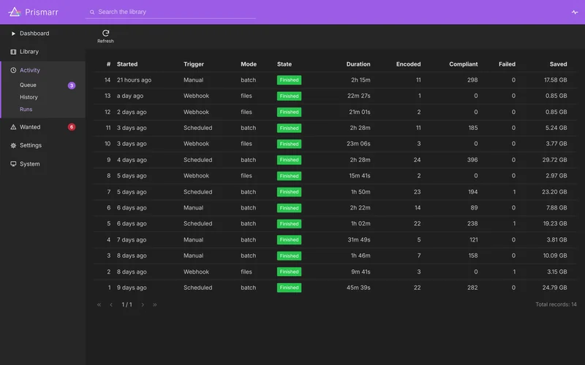585x365 pixels.
Task: Sort by the Saved column header
Action: [x=558, y=64]
